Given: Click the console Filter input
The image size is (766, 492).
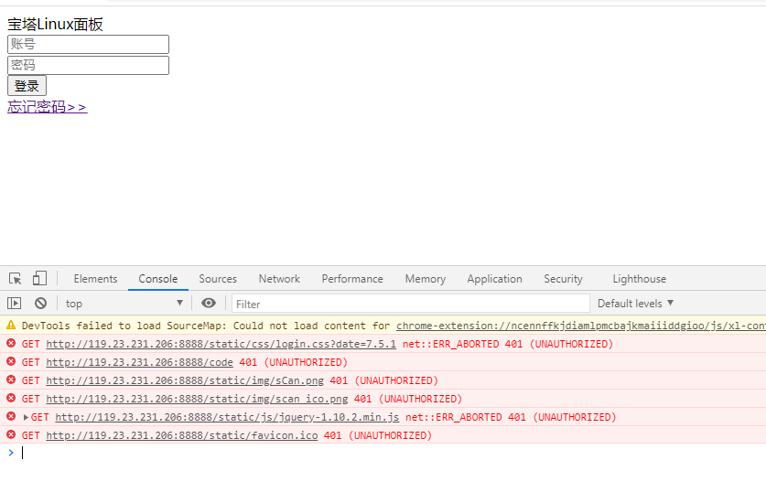Looking at the screenshot, I should pyautogui.click(x=411, y=304).
